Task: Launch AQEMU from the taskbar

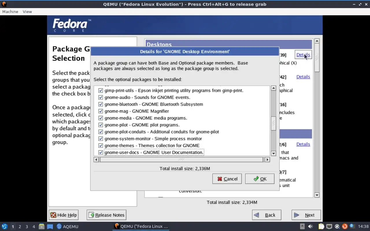Action: tap(68, 226)
